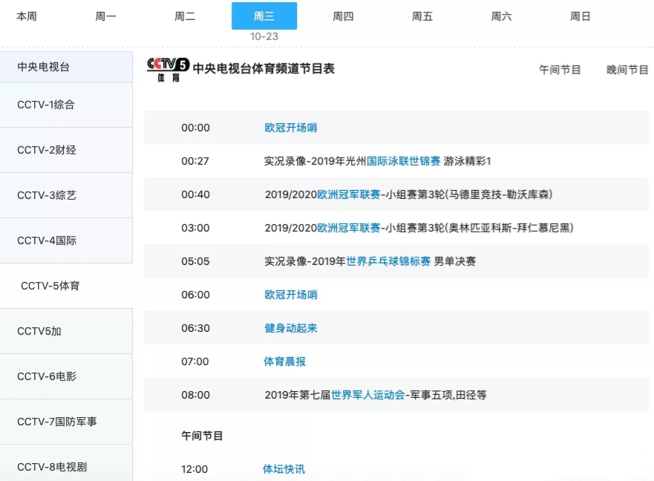The width and height of the screenshot is (654, 481).
Task: Click the 午间节目 section heading in schedule
Action: (203, 436)
